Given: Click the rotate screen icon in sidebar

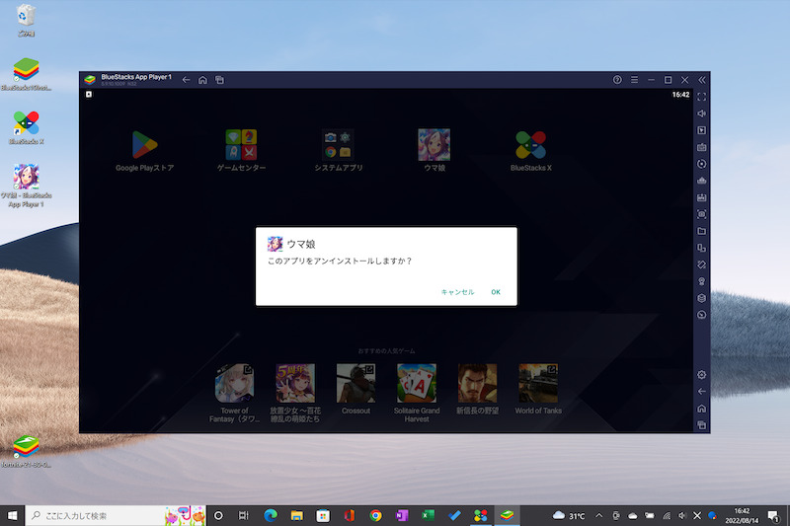Looking at the screenshot, I should [701, 264].
